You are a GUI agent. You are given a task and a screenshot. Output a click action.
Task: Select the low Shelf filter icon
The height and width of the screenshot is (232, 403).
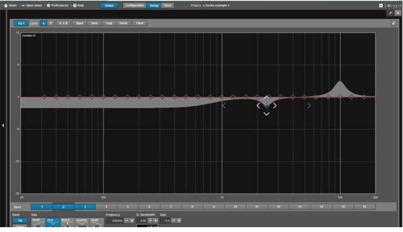coord(36,223)
